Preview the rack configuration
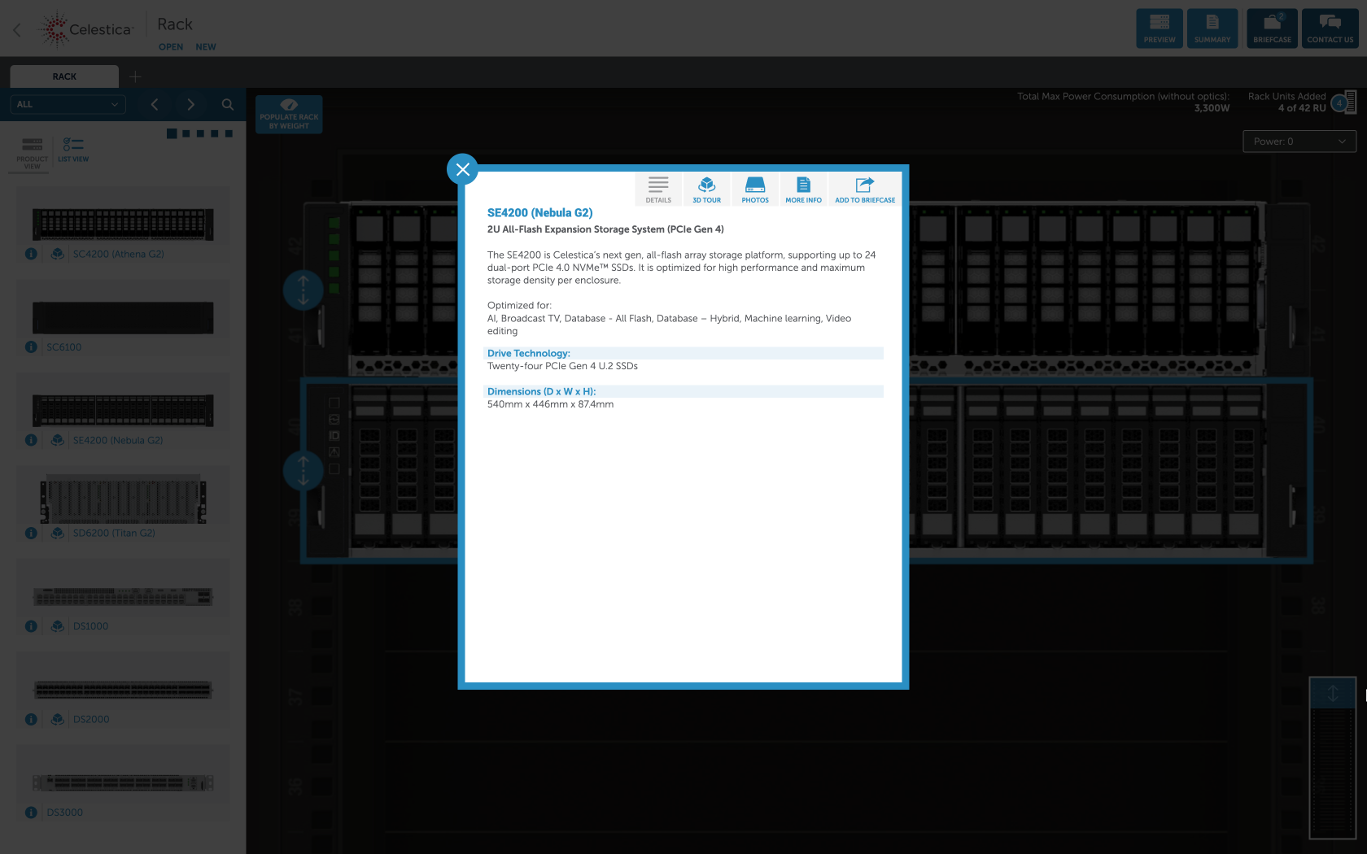 click(x=1160, y=28)
